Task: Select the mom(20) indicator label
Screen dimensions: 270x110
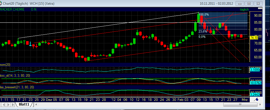Action: [5, 64]
